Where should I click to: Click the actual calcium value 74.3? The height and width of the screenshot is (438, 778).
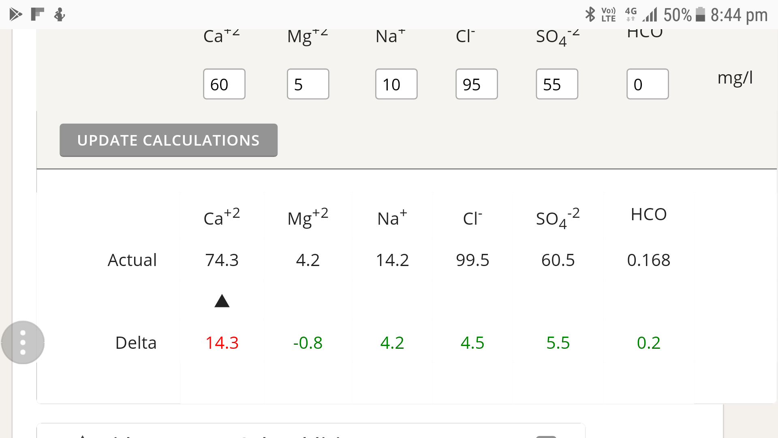pyautogui.click(x=222, y=260)
